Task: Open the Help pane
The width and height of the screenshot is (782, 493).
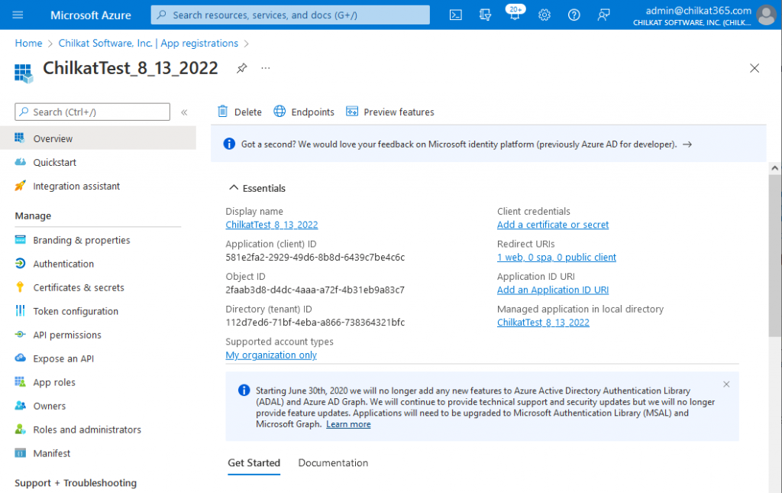Action: (574, 15)
